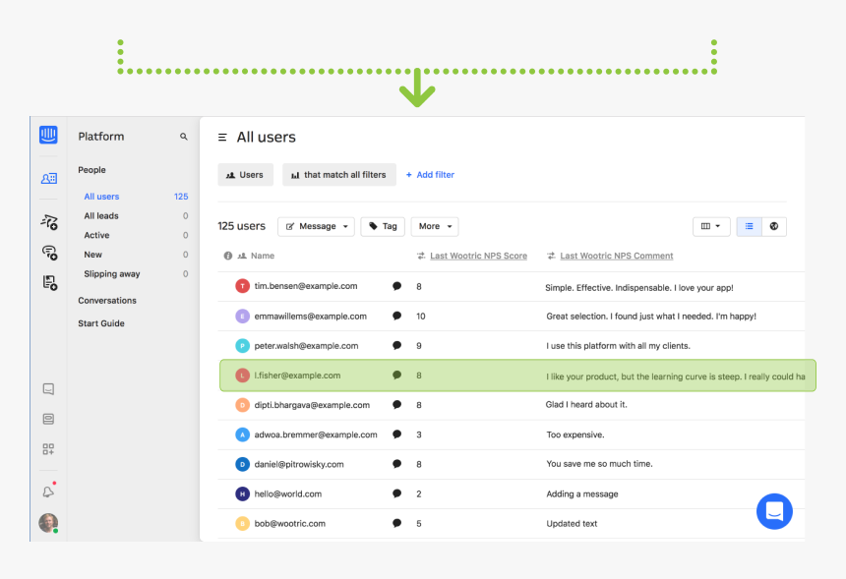Image resolution: width=846 pixels, height=579 pixels.
Task: Switch to map globe view
Action: tap(774, 226)
